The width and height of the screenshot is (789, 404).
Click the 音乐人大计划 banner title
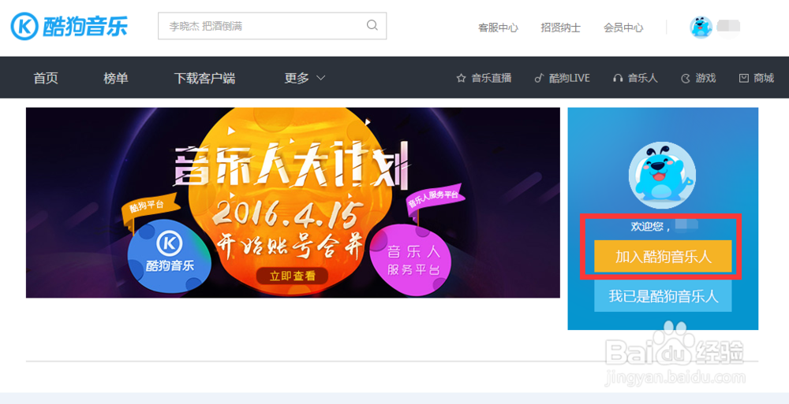(291, 165)
